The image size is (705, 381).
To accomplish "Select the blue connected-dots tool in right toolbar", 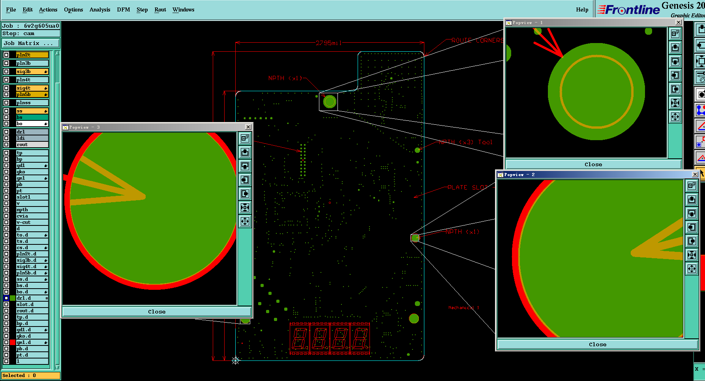I will (x=701, y=110).
